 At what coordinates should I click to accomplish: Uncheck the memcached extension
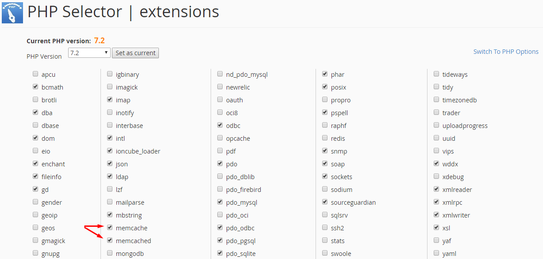(x=110, y=240)
